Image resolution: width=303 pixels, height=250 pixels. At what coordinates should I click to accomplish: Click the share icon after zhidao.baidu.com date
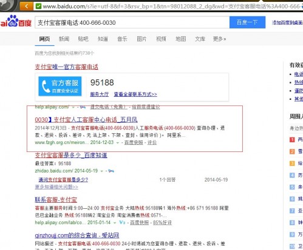(x=111, y=171)
